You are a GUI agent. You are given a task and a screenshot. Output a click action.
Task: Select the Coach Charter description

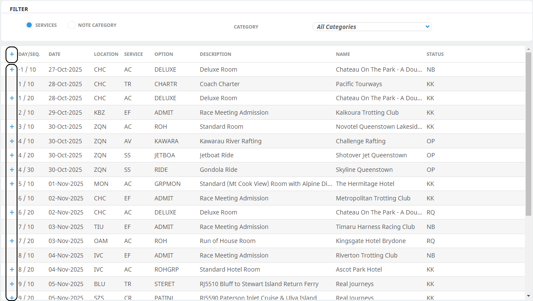pyautogui.click(x=220, y=84)
